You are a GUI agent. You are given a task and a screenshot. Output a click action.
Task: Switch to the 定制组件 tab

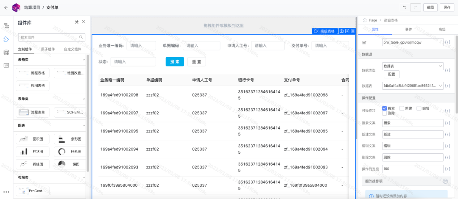coord(25,49)
